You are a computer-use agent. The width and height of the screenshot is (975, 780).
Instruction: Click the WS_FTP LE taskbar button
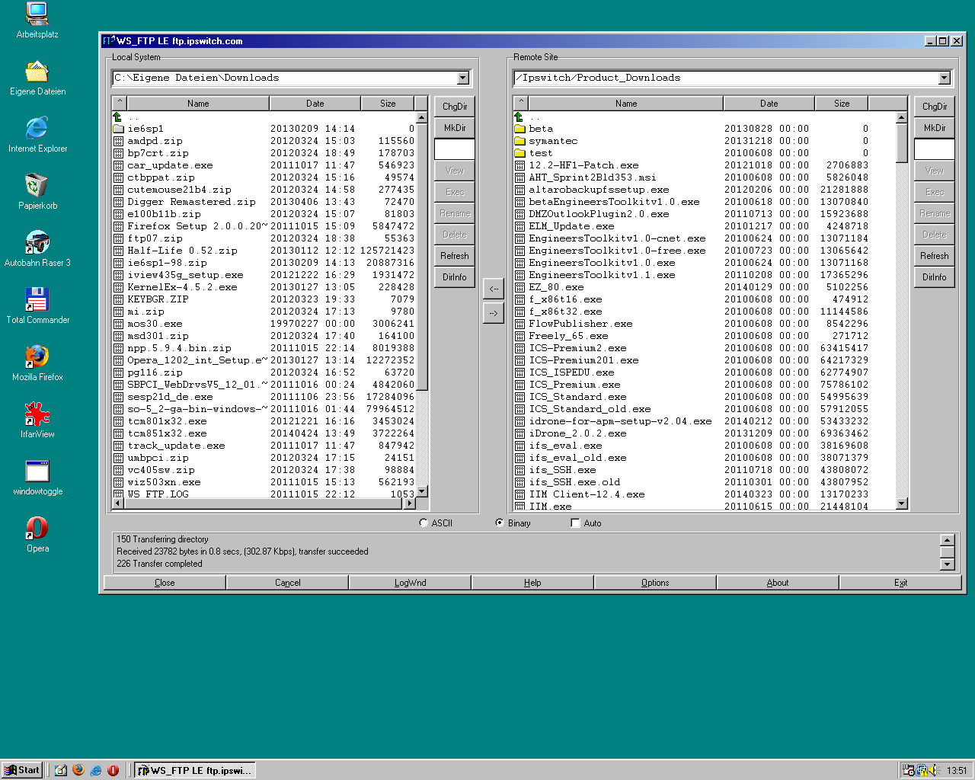pyautogui.click(x=193, y=770)
